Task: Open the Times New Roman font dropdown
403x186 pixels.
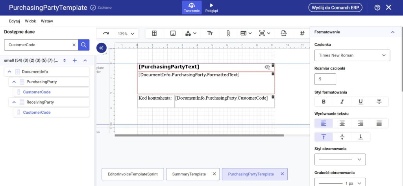Action: [352, 55]
